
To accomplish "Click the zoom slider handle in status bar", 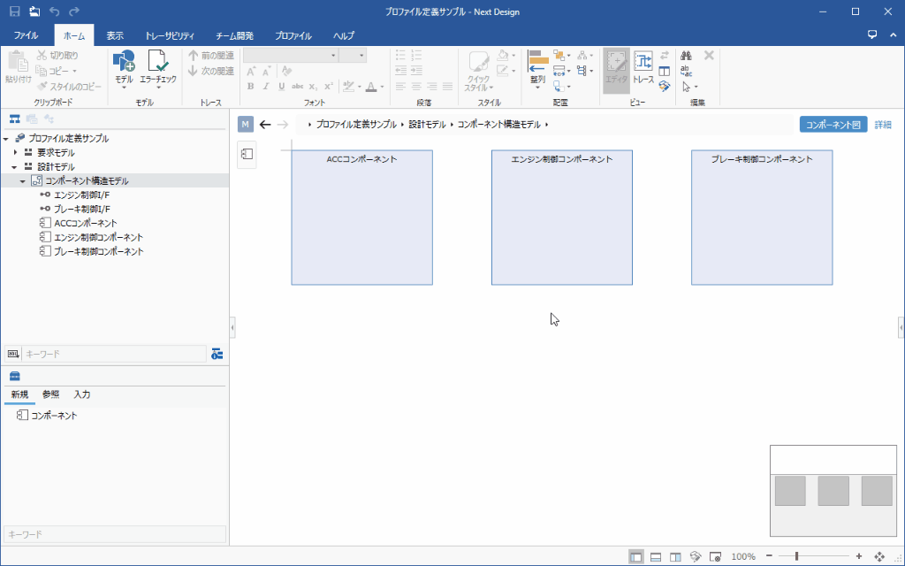I will tap(797, 556).
